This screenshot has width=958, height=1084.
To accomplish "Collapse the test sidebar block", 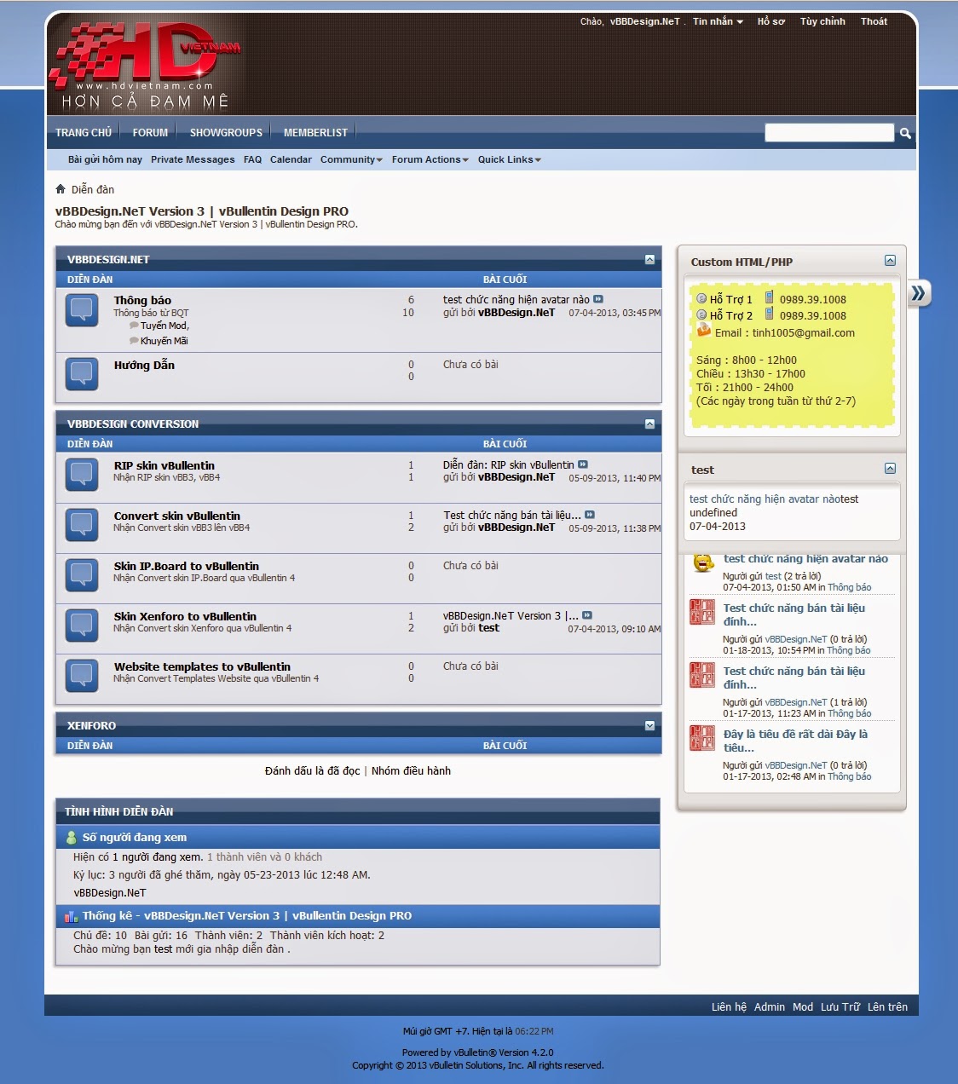I will (890, 469).
